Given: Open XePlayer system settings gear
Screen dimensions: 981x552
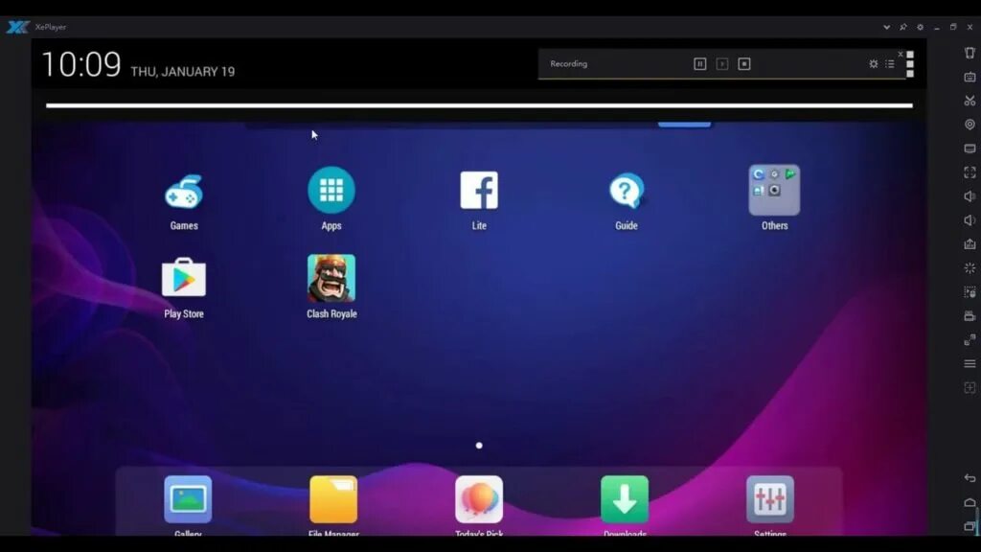Looking at the screenshot, I should pyautogui.click(x=921, y=27).
